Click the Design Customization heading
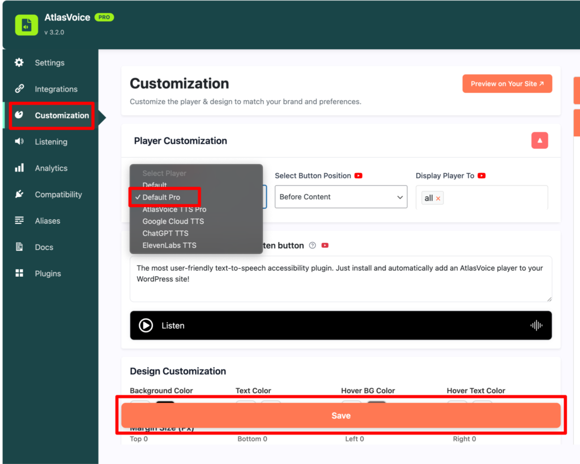580x464 pixels. (x=178, y=371)
